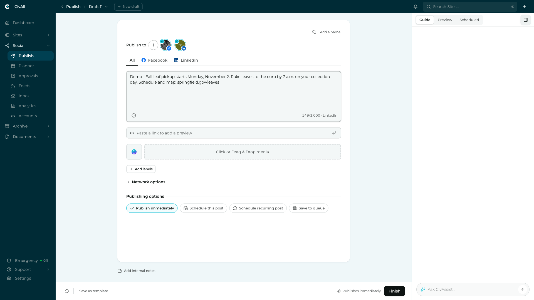The image size is (534, 300).
Task: Deselect the LinkedIn account avatar
Action: click(x=181, y=45)
